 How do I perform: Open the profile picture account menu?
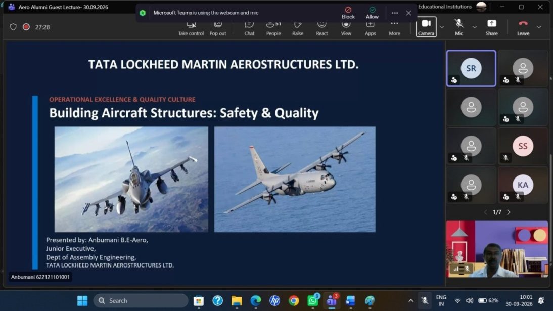point(481,7)
